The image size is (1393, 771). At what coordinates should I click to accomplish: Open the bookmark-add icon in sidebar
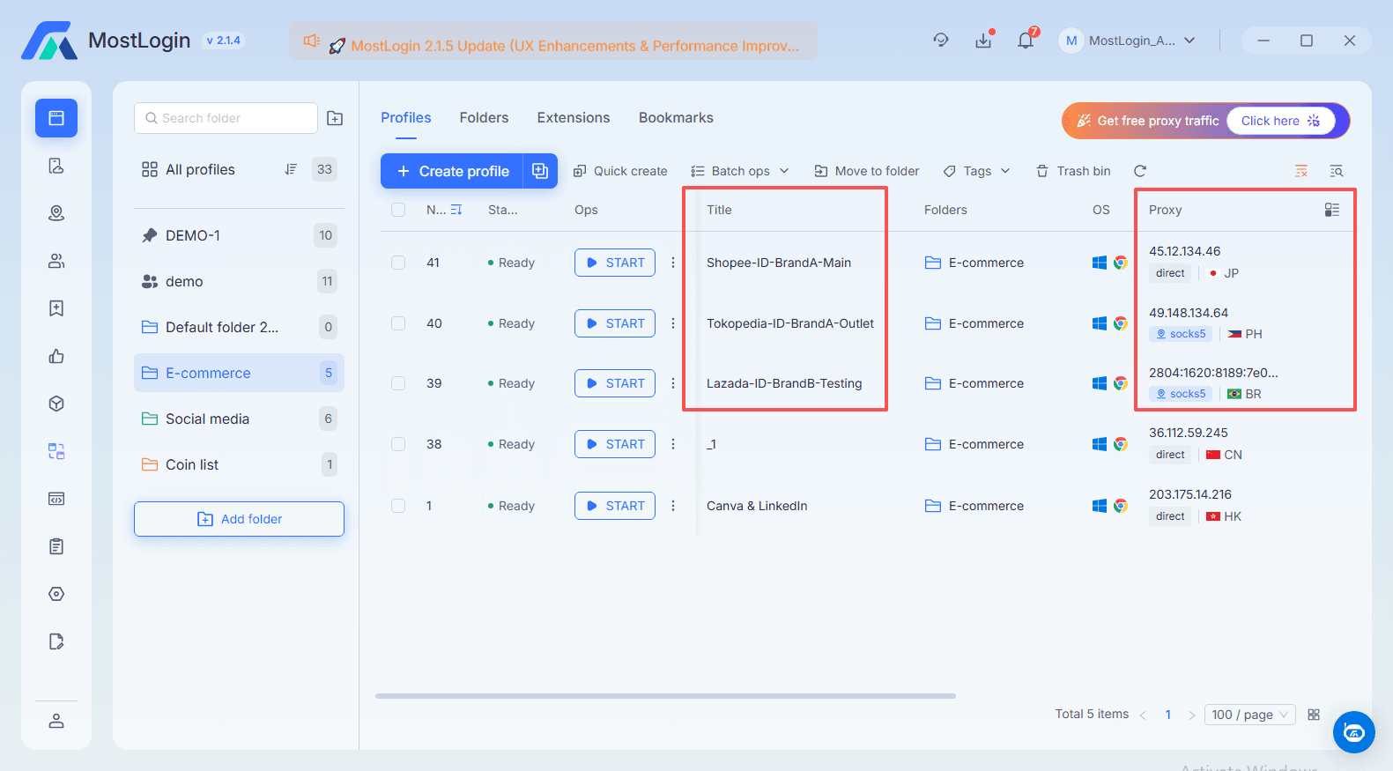click(x=56, y=308)
